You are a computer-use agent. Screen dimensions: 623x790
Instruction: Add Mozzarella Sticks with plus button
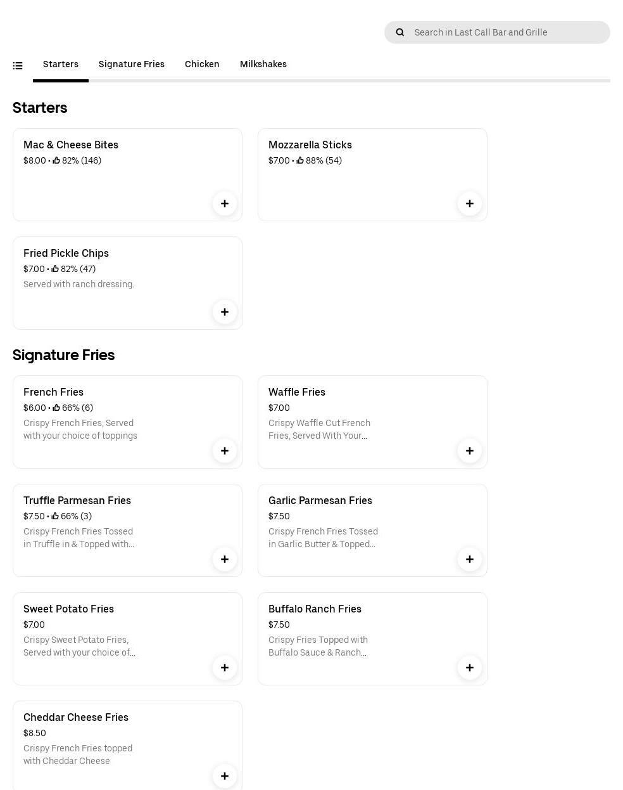[470, 204]
